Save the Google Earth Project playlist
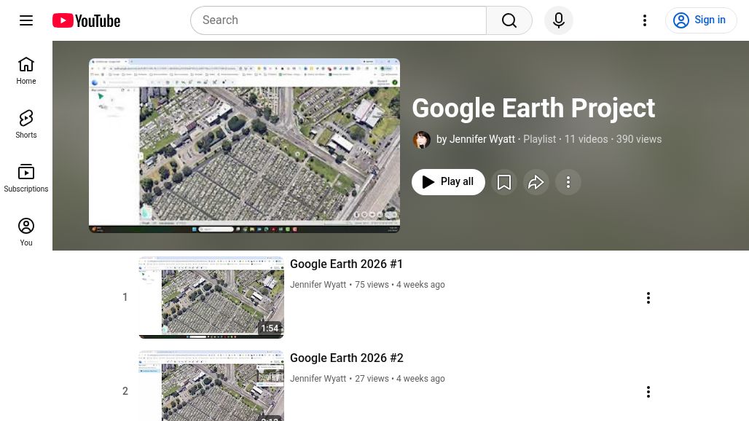Viewport: 749px width, 421px height. [x=504, y=182]
